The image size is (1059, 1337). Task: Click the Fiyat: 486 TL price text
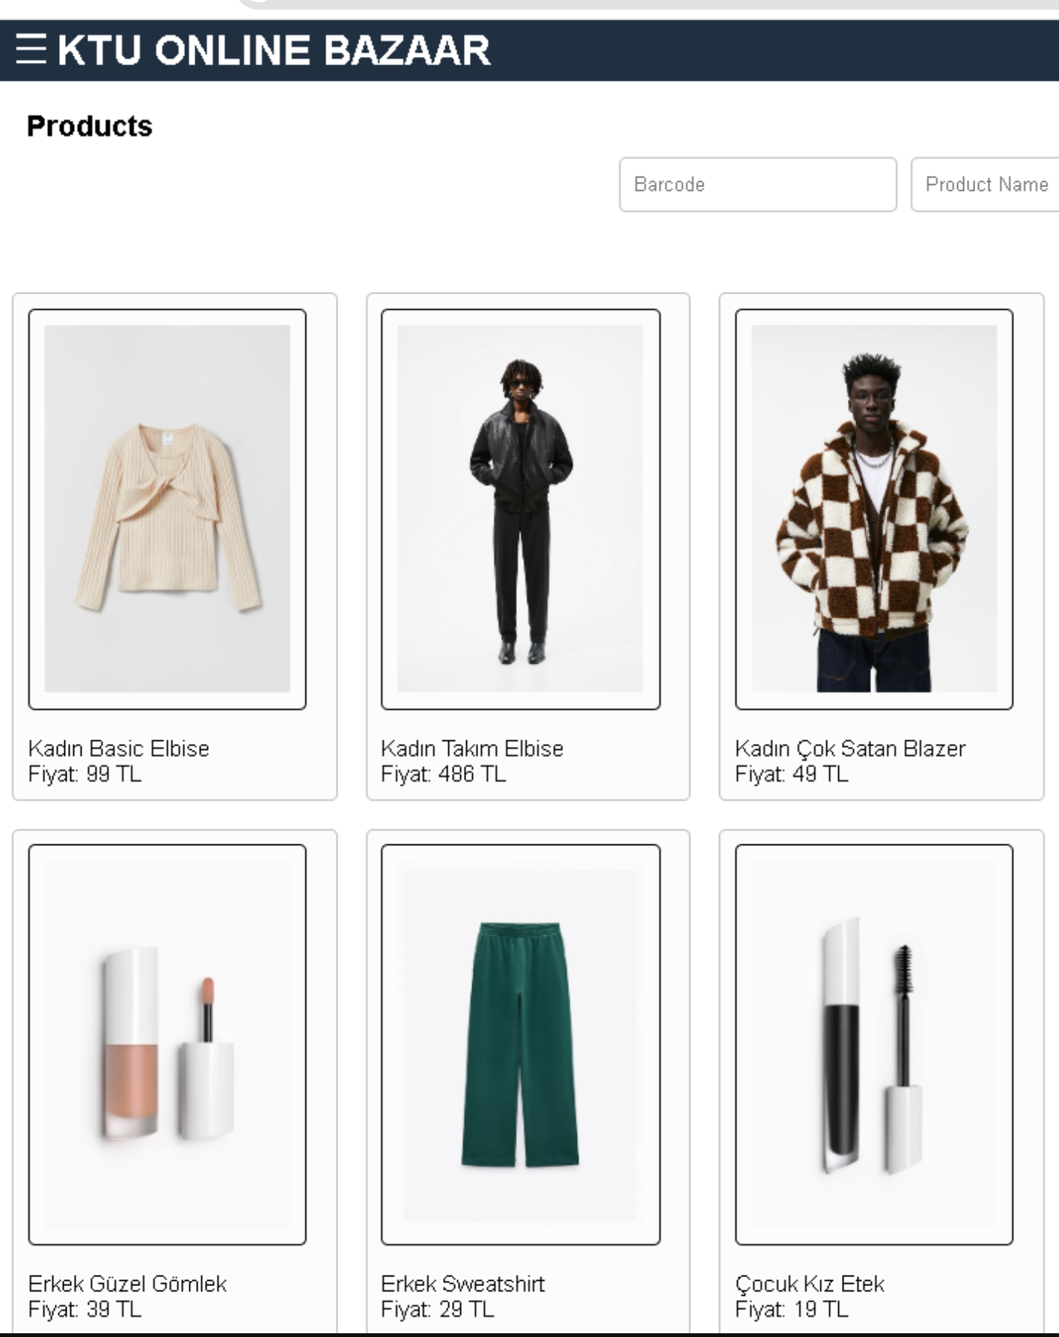(x=443, y=774)
